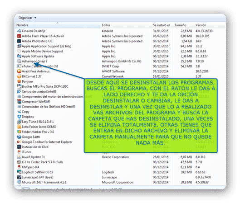Image resolution: width=240 pixels, height=203 pixels.
Task: Select Microsoft .NET Framework 4.5.1 row
Action: click(x=120, y=182)
